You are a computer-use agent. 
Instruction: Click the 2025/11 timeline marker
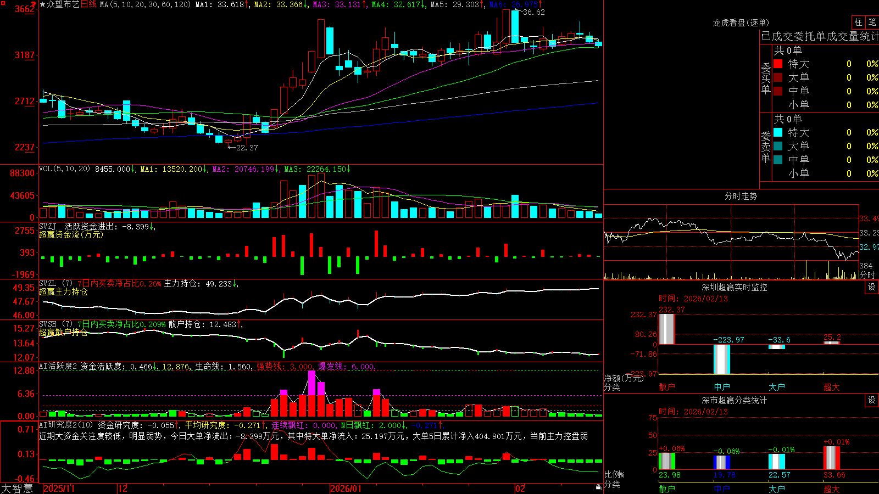(x=59, y=489)
